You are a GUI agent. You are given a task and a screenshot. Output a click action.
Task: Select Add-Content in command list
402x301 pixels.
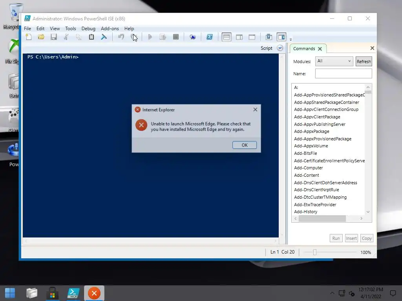[x=306, y=175]
